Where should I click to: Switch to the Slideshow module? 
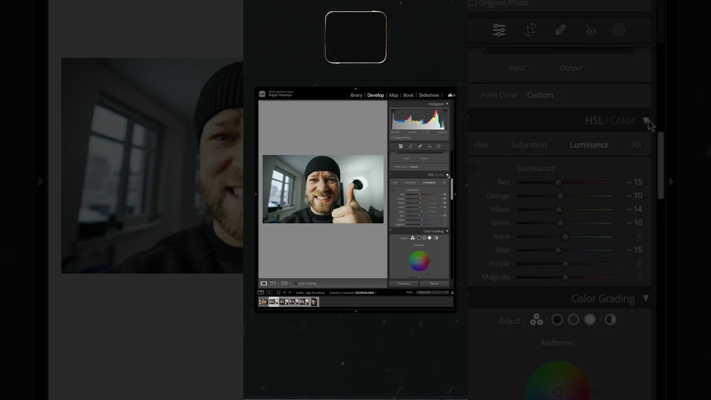click(428, 95)
